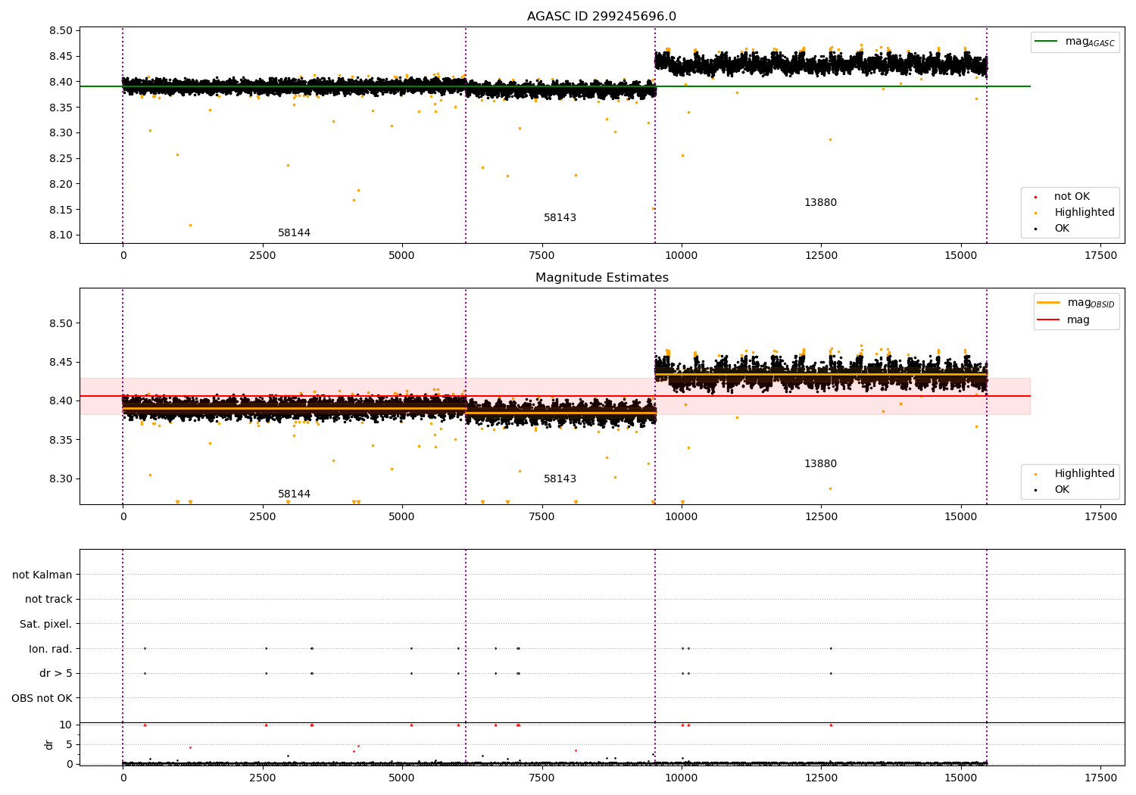
Task: Click the 8.25 y-axis tick label
Action: [61, 159]
